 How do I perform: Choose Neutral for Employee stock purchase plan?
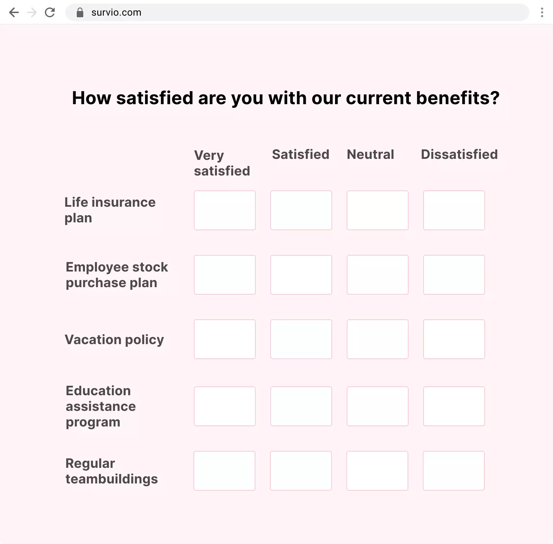point(377,275)
